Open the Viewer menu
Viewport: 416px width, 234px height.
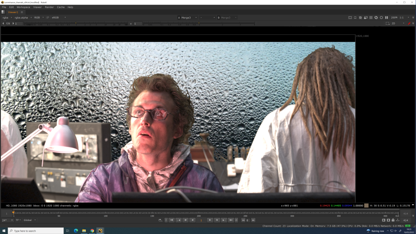point(37,7)
